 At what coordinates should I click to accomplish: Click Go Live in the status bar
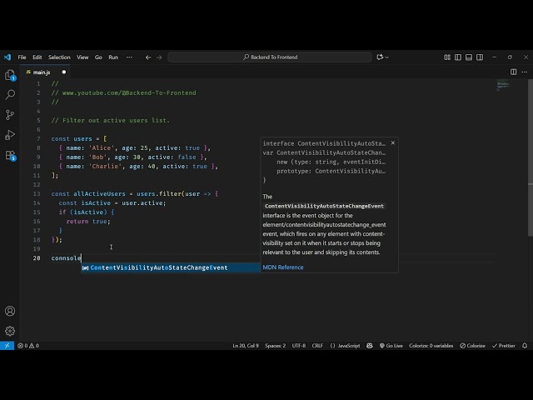[x=391, y=346]
